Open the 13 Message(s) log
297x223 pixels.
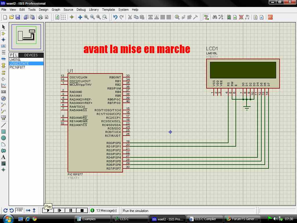pyautogui.click(x=104, y=211)
